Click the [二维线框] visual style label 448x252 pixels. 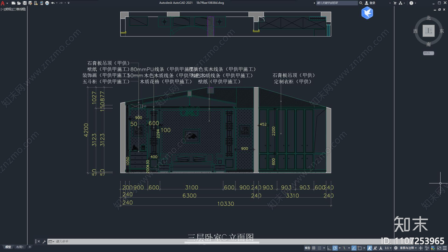(x=19, y=9)
